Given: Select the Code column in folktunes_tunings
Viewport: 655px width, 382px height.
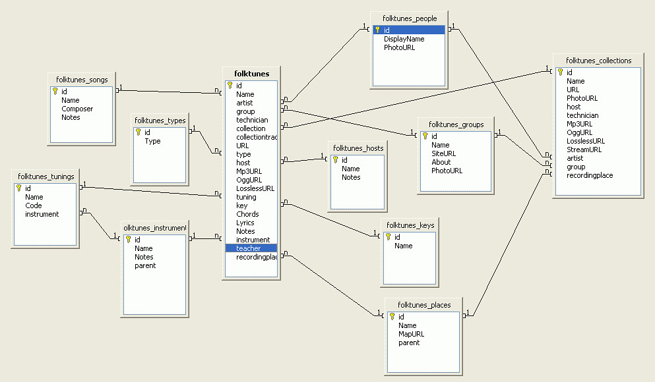Looking at the screenshot, I should (x=33, y=205).
